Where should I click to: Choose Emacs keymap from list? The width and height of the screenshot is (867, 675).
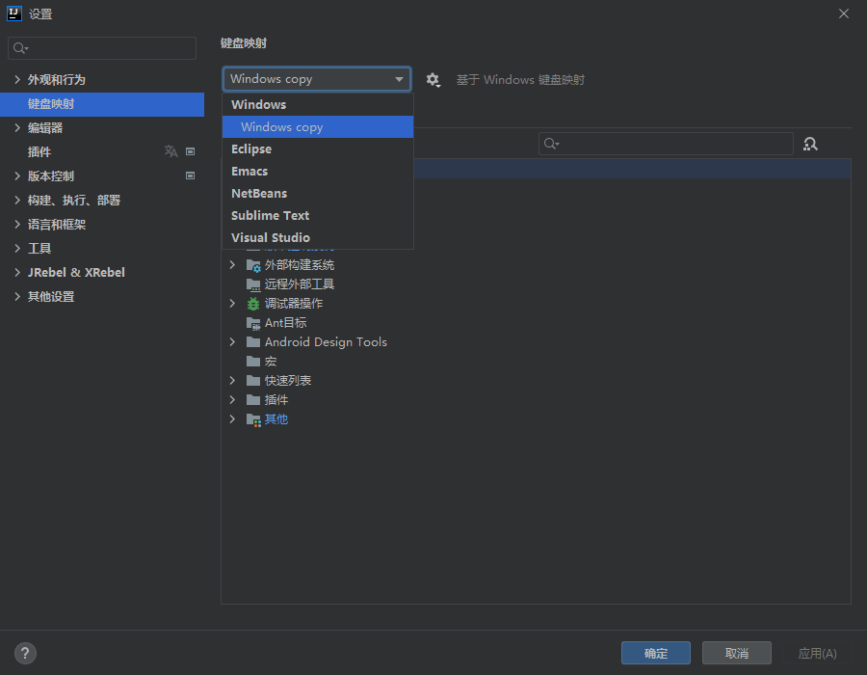[318, 171]
